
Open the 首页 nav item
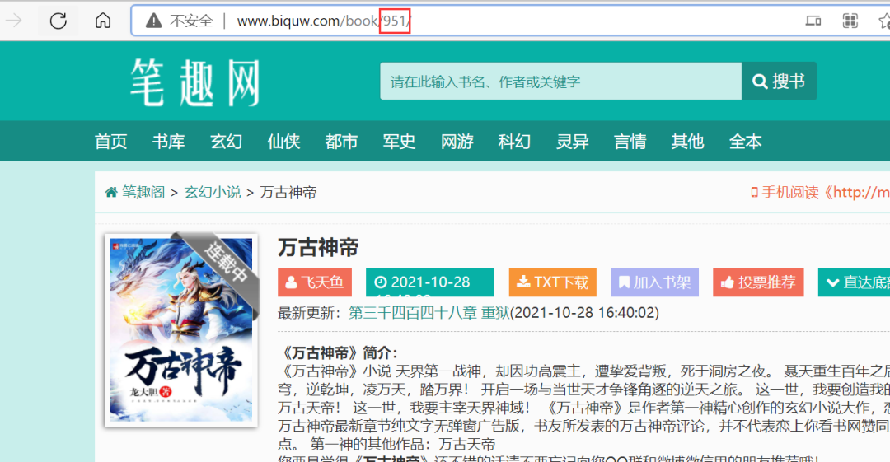coord(110,142)
